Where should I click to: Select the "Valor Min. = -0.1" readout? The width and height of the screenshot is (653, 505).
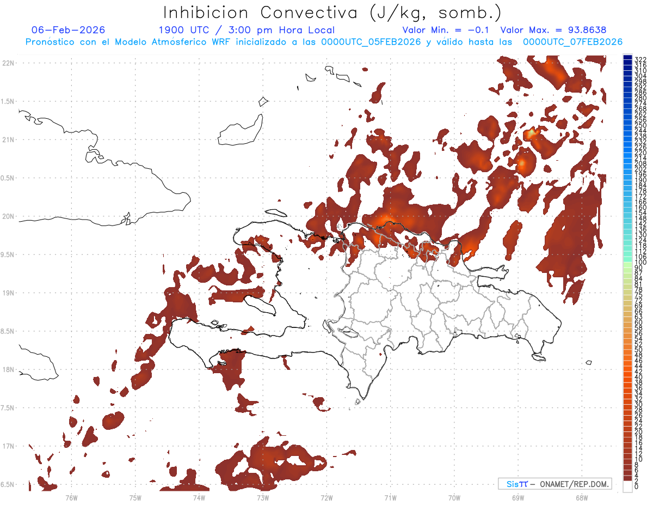446,30
